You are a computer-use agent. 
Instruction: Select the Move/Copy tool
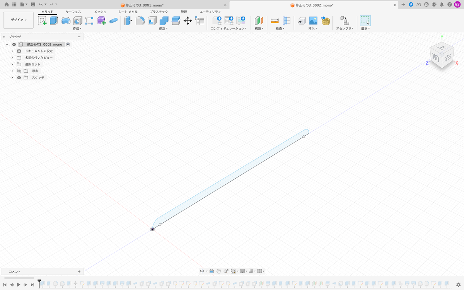point(188,20)
